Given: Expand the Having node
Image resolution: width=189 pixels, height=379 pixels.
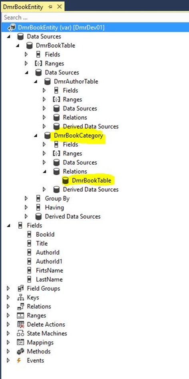Looking at the screenshot, I should click(26, 207).
